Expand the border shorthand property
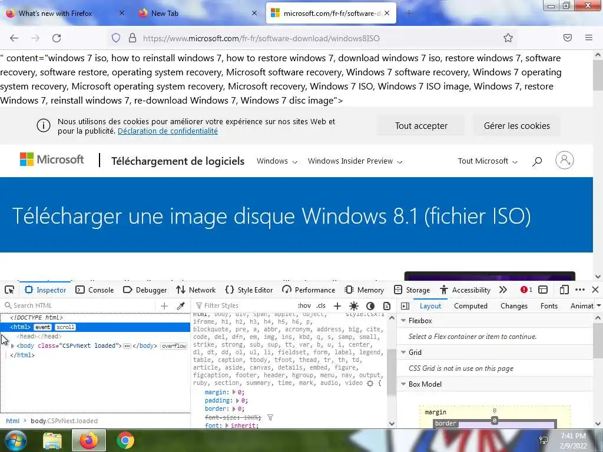 coord(234,409)
